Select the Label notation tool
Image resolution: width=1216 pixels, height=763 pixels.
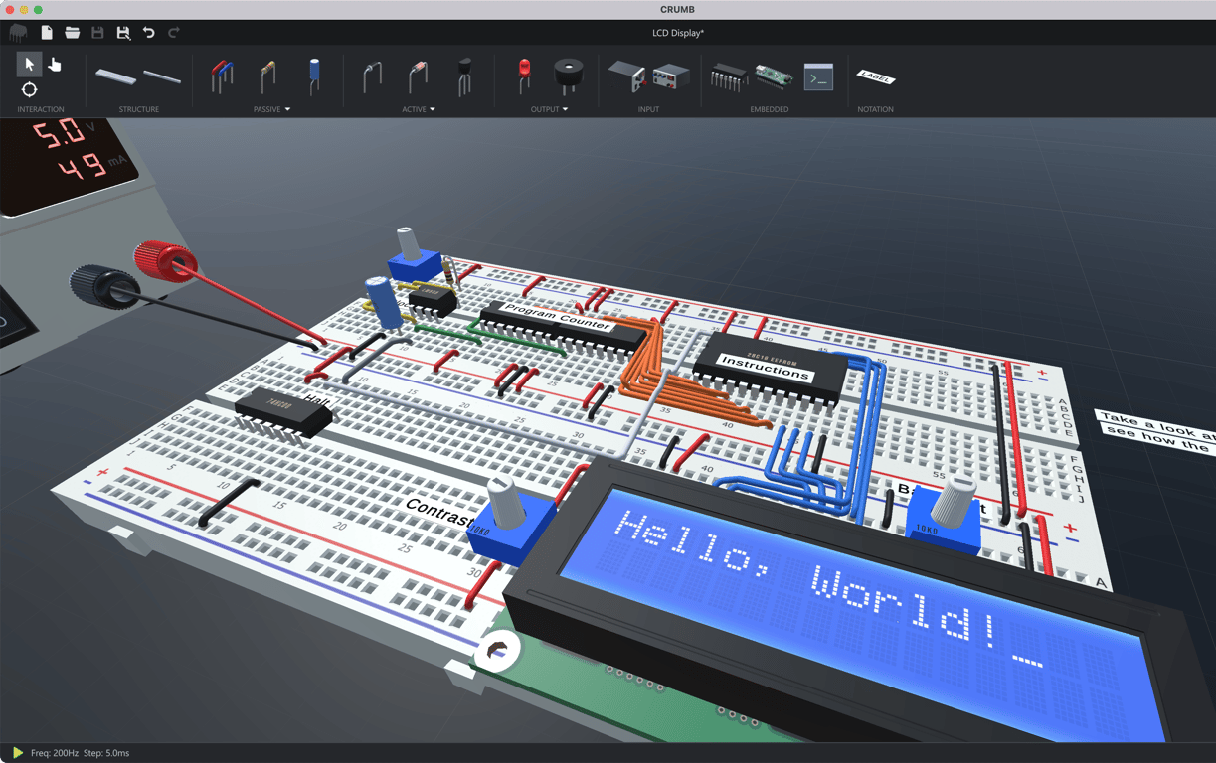(875, 77)
